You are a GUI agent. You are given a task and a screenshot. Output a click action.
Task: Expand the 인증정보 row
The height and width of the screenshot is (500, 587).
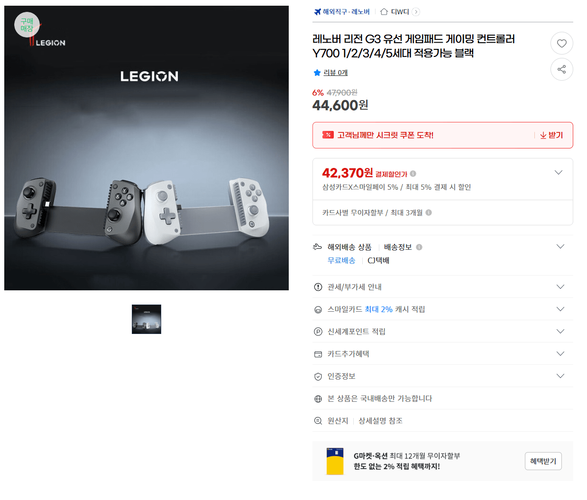tap(443, 376)
